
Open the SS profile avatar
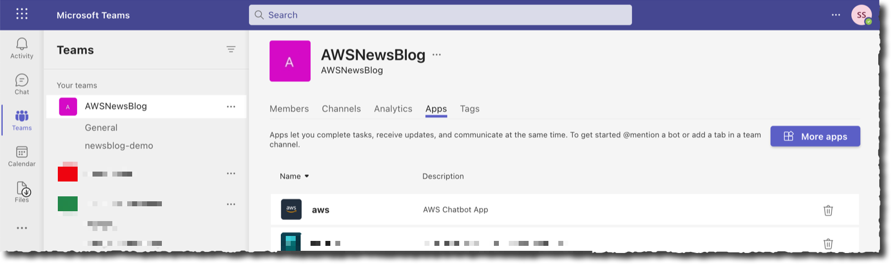(x=861, y=15)
